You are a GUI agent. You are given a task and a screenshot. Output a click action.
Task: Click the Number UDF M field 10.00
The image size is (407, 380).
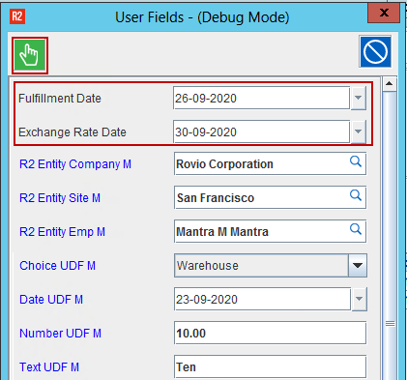270,333
